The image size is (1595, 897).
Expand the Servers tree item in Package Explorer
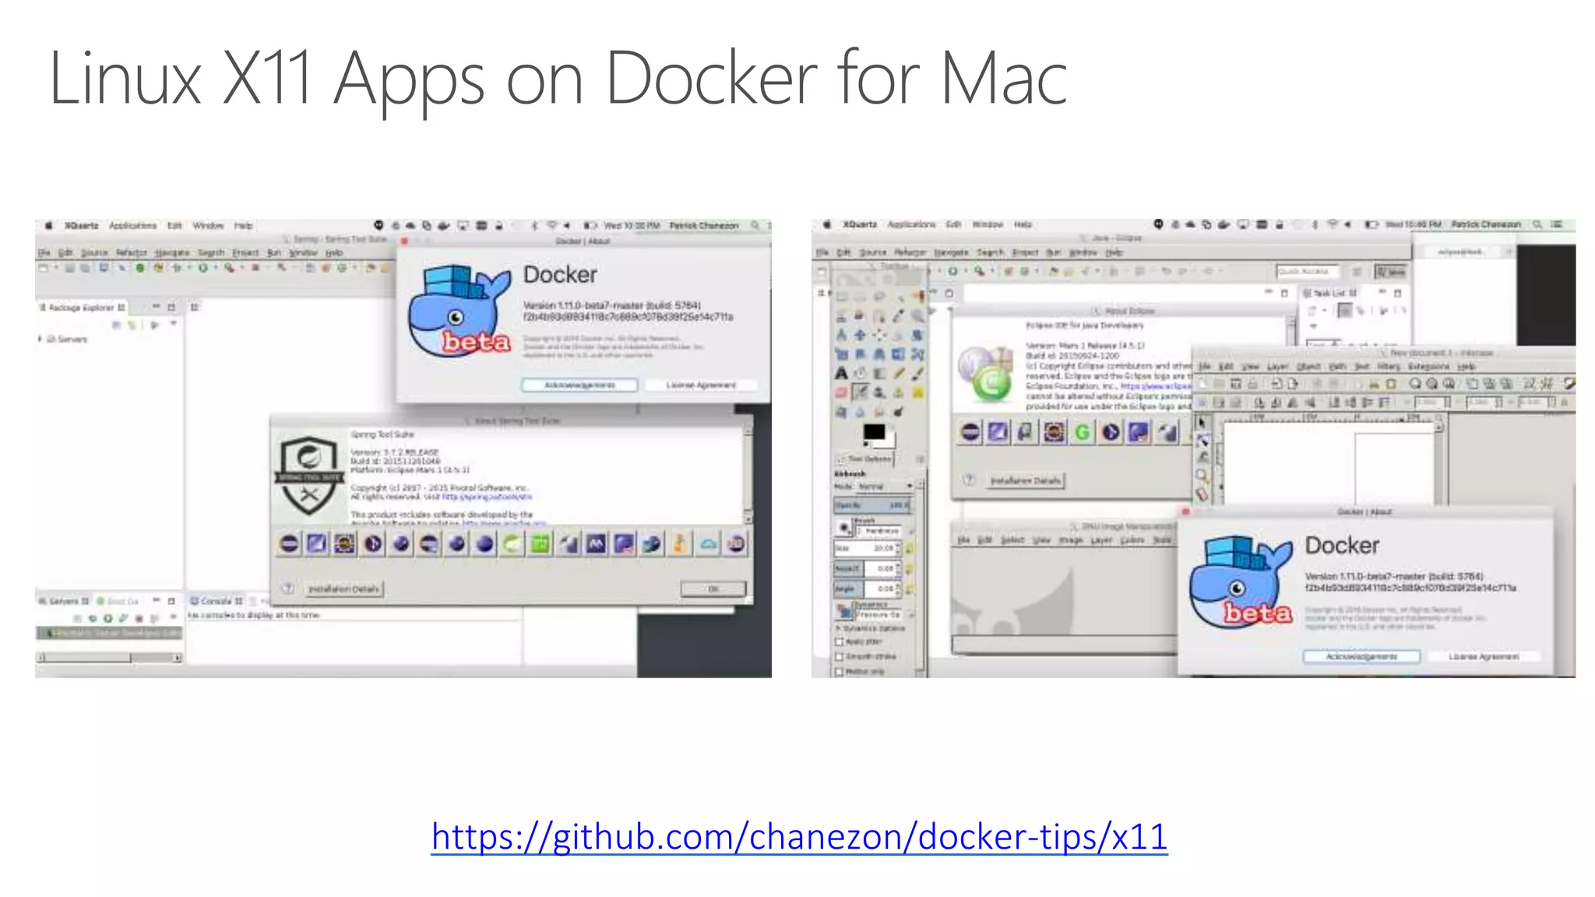[40, 339]
